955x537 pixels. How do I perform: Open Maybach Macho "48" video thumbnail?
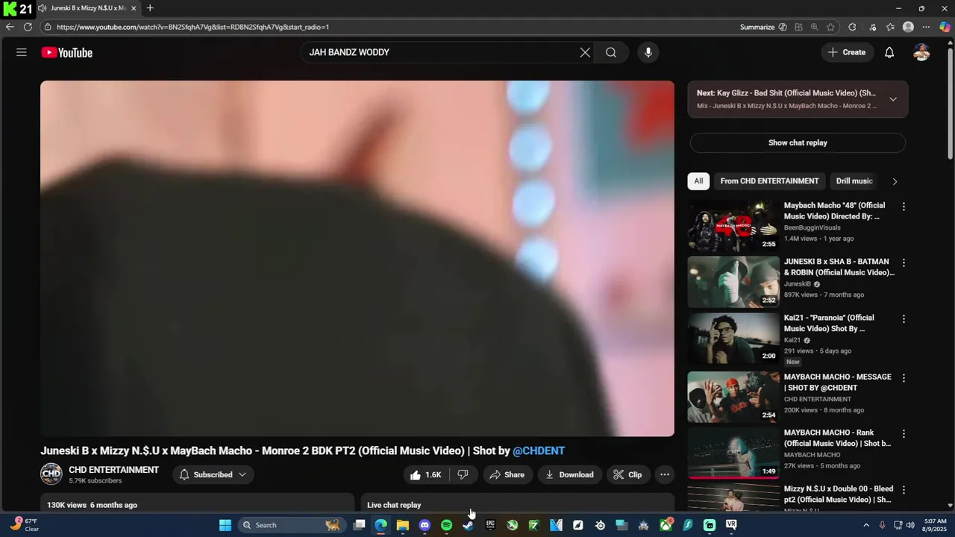(x=733, y=225)
